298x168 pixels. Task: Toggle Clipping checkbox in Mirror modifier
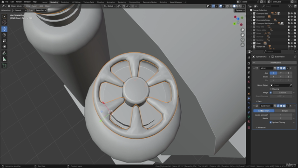click(271, 89)
